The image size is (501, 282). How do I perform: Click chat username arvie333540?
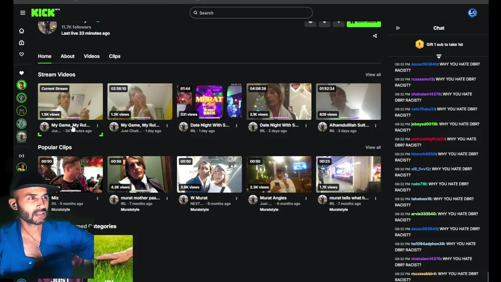point(424,214)
